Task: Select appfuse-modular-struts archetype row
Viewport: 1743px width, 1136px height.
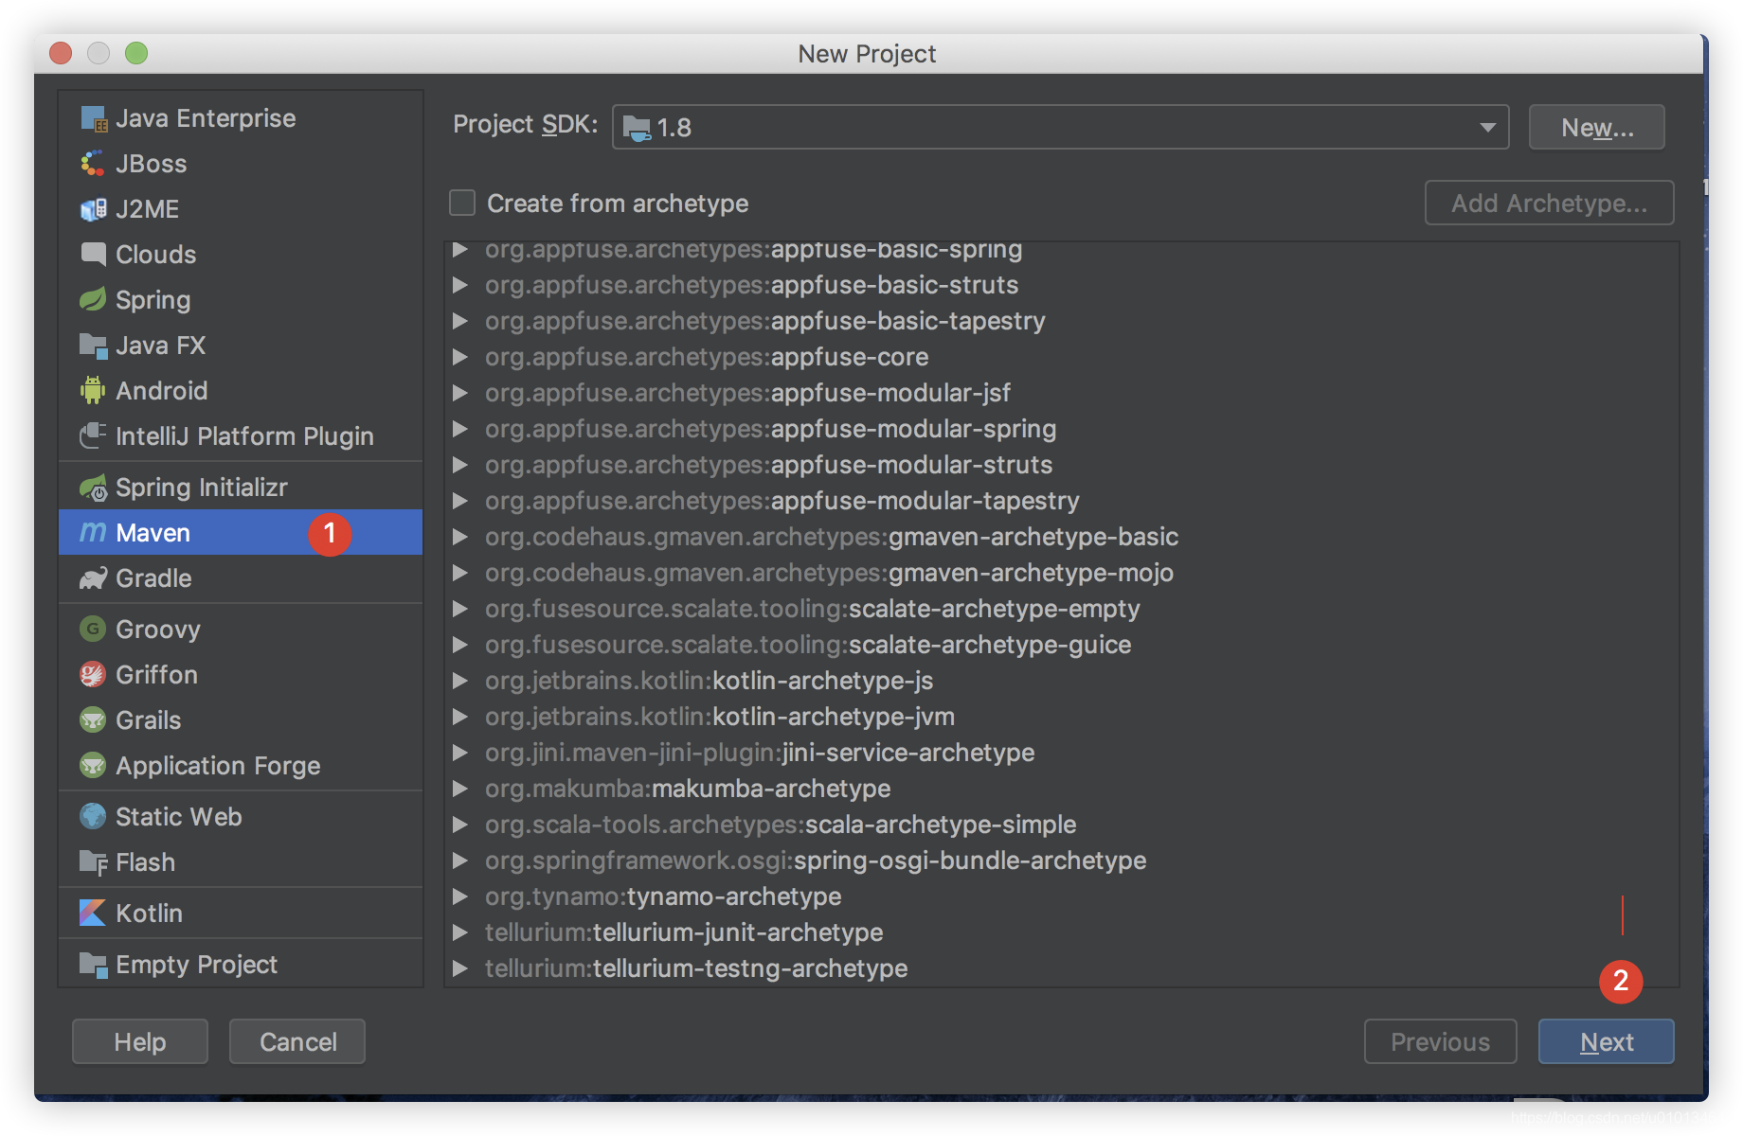Action: tap(1061, 465)
